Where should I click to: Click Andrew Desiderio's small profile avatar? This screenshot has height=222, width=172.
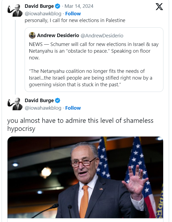coord(32,35)
